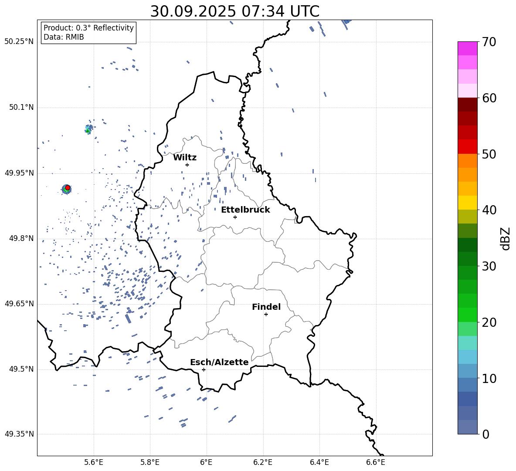Click the 70 dBZ colorbar label
516x471 pixels.
(489, 42)
